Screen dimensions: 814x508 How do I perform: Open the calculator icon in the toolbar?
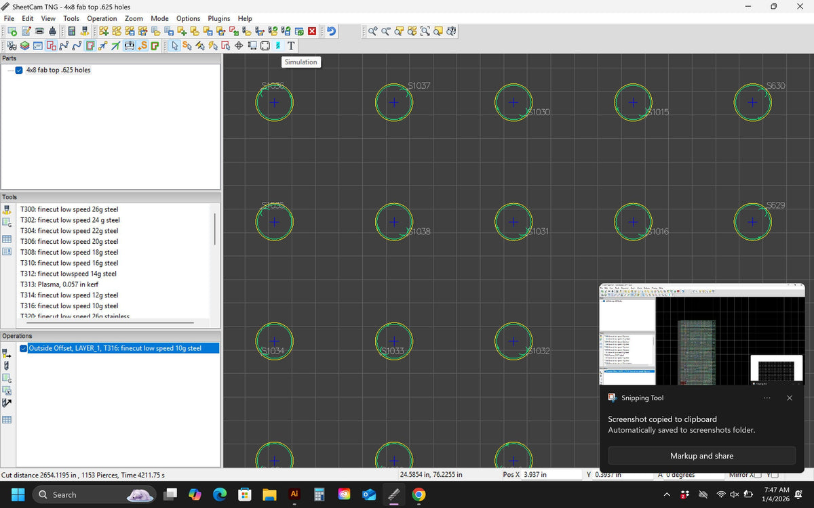[x=72, y=31]
